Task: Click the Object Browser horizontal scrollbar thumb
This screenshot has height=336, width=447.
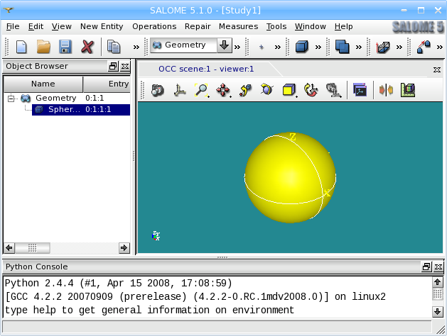Action: click(32, 248)
